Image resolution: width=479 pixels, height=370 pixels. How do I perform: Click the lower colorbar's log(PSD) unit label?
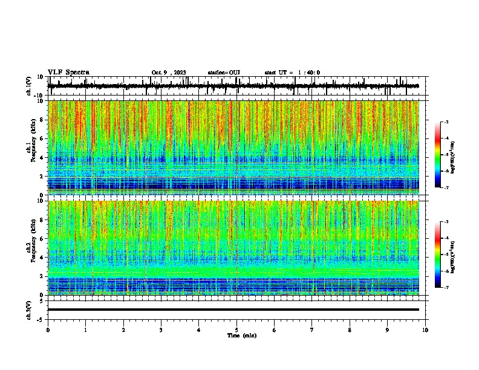pos(453,257)
